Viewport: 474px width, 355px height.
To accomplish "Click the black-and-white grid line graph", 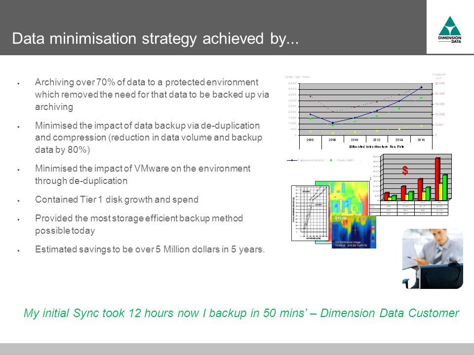I will pos(310,213).
